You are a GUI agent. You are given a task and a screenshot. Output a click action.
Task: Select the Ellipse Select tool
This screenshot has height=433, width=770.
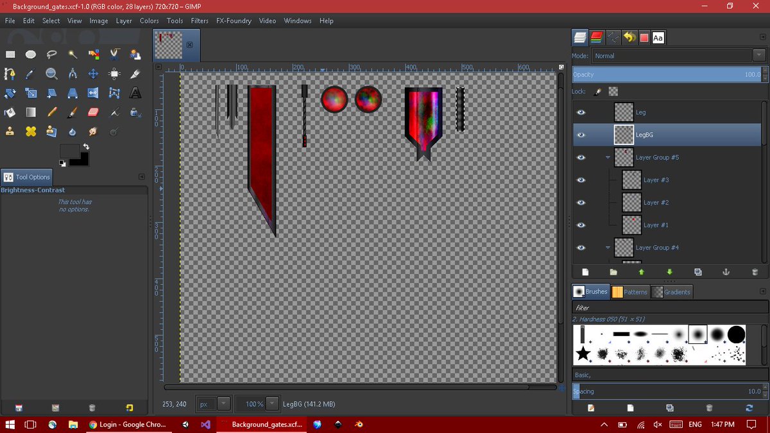tap(31, 55)
